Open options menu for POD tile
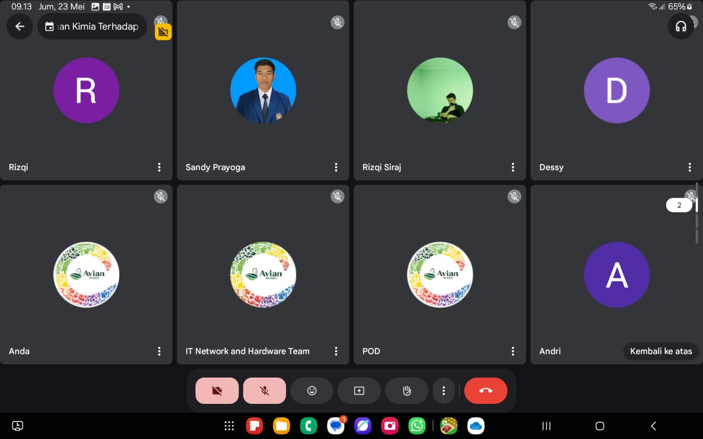703x439 pixels. 513,351
